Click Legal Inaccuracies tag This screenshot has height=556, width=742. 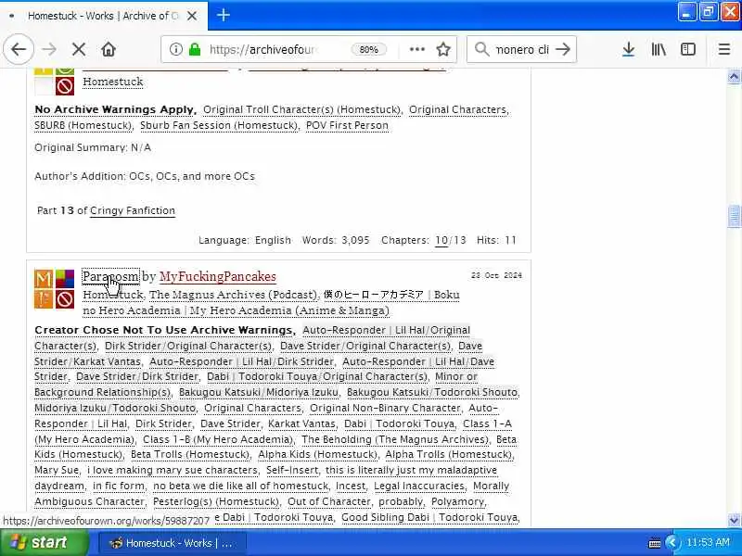click(x=419, y=486)
